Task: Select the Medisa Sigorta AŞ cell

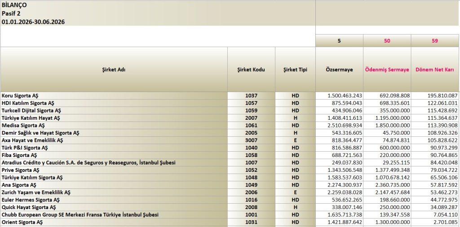Action: click(x=114, y=125)
